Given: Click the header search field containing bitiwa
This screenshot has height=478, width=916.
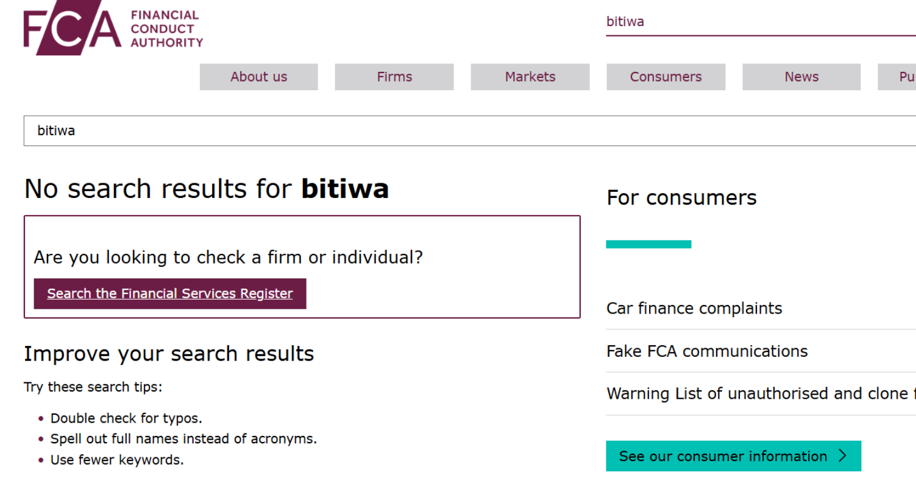Looking at the screenshot, I should [x=761, y=22].
